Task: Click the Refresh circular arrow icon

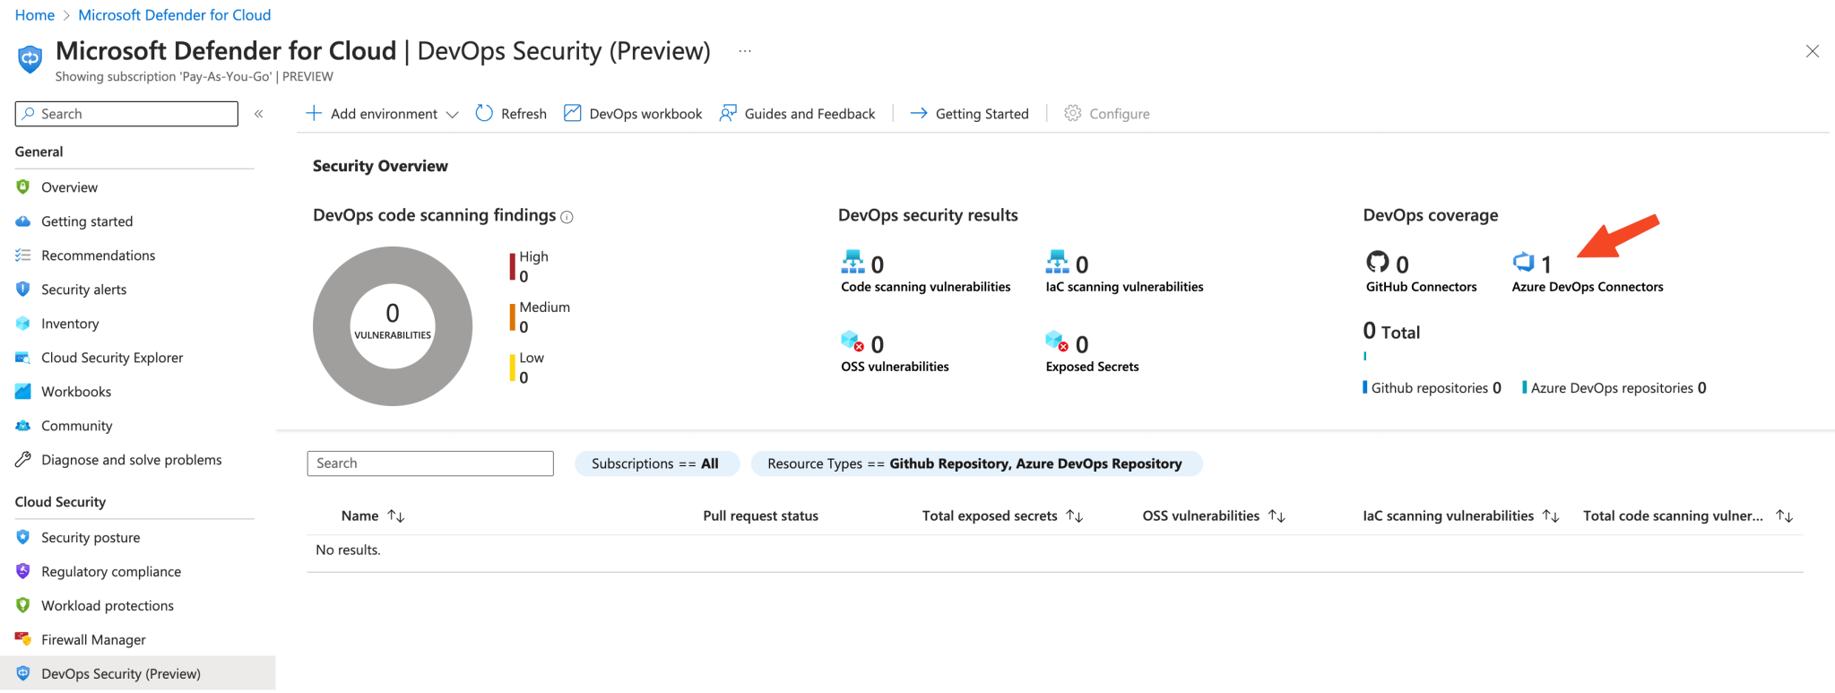Action: (484, 113)
